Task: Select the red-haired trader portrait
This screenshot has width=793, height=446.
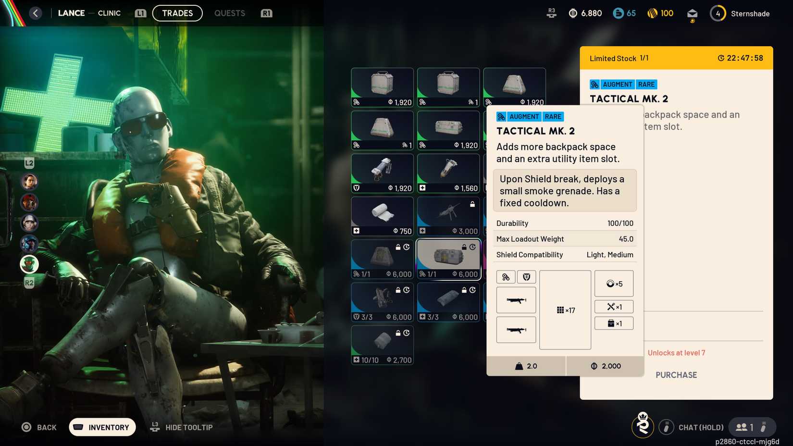Action: coord(29,202)
